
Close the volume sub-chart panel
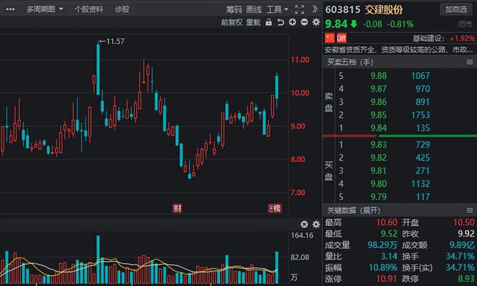point(304,225)
